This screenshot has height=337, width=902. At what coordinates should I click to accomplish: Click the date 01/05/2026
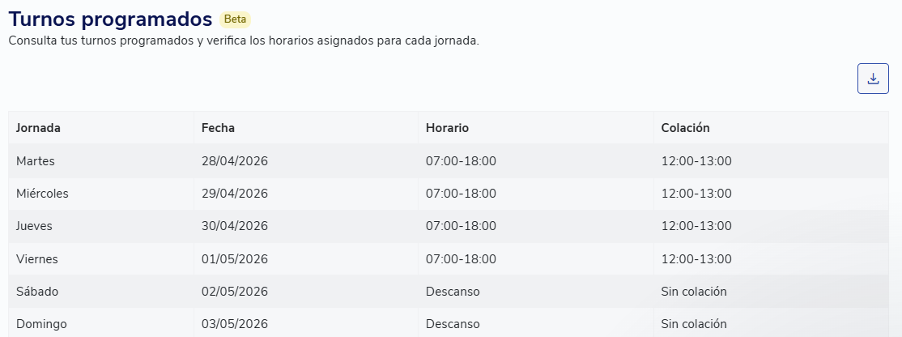(x=235, y=259)
